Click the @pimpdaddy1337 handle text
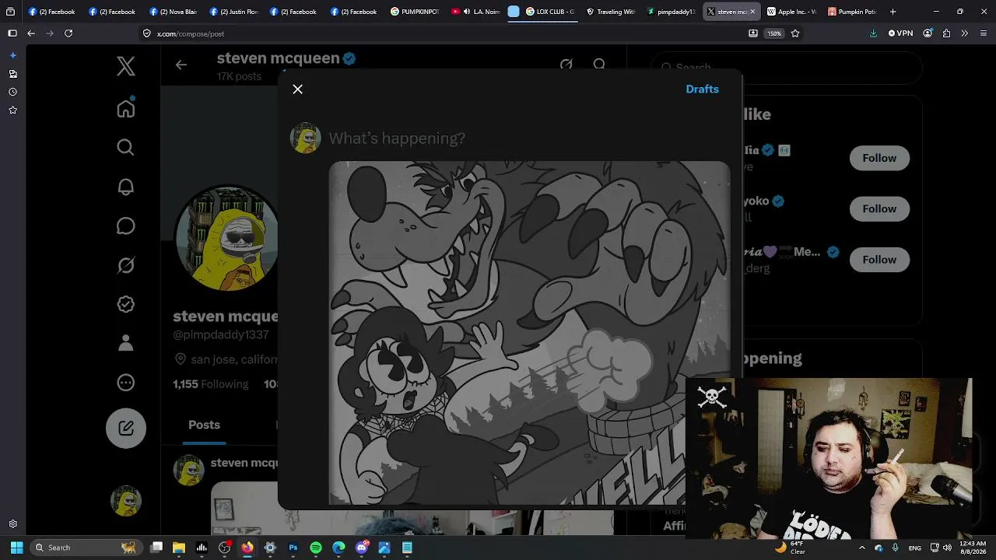996x560 pixels. [x=221, y=334]
